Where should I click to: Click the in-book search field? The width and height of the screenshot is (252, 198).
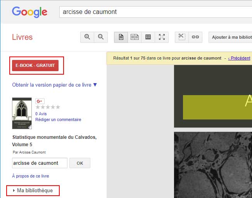click(40, 163)
